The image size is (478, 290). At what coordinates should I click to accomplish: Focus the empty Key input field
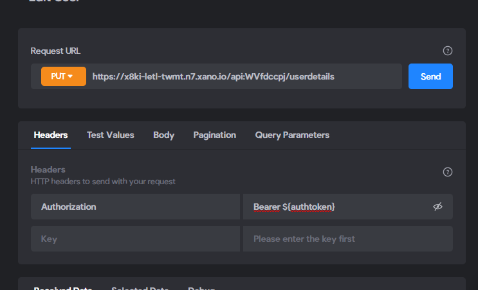(135, 239)
